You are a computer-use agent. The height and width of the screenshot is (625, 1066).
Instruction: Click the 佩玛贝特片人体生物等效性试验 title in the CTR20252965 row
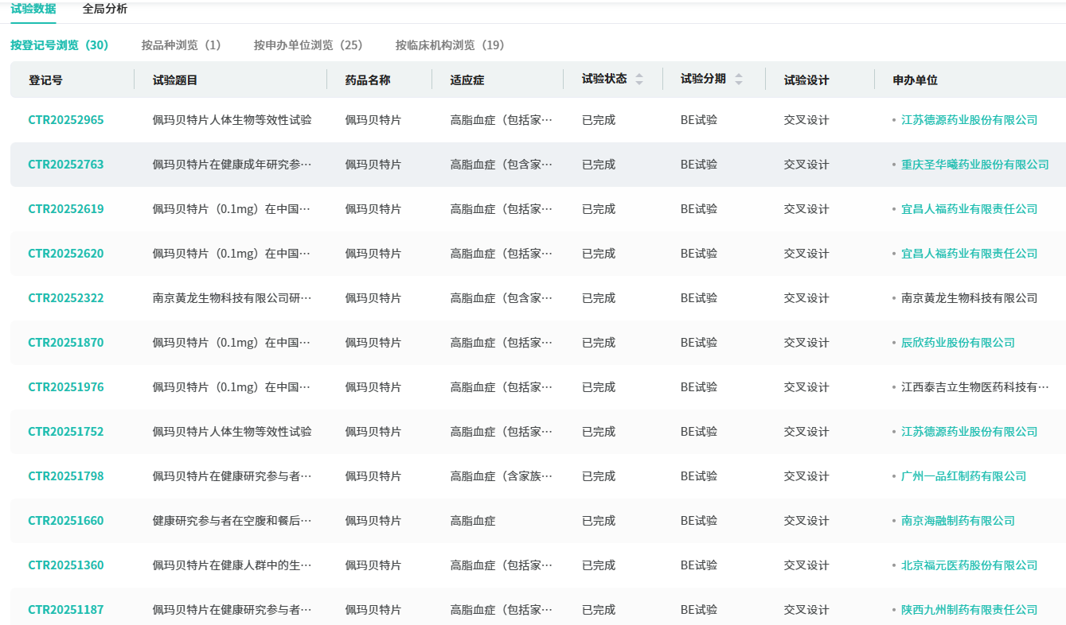pos(232,120)
